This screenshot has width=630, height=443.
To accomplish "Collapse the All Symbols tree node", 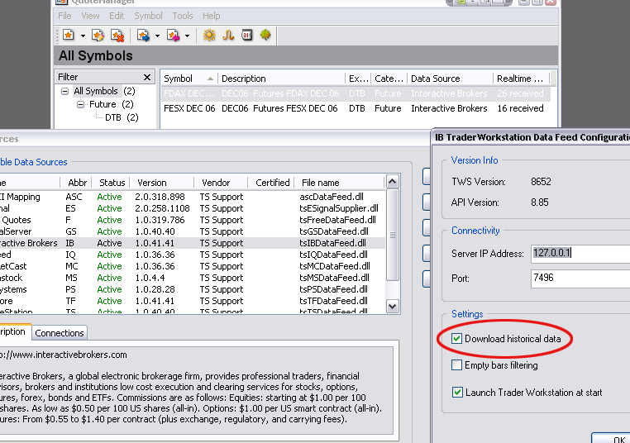I will [x=64, y=91].
